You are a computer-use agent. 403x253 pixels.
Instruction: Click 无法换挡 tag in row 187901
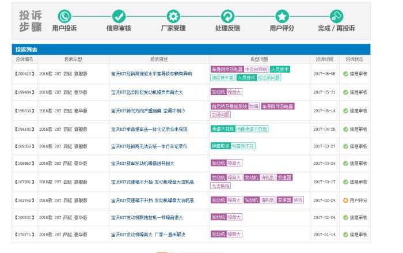[x=220, y=186]
